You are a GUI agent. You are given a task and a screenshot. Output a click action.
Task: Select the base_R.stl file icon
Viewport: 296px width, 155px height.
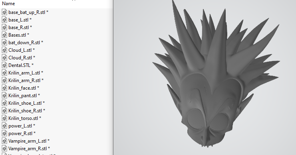[x=4, y=27]
